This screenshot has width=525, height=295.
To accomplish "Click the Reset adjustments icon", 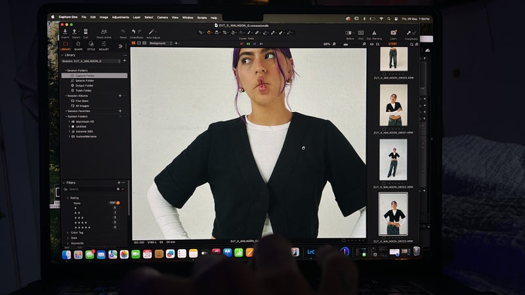I will [123, 32].
